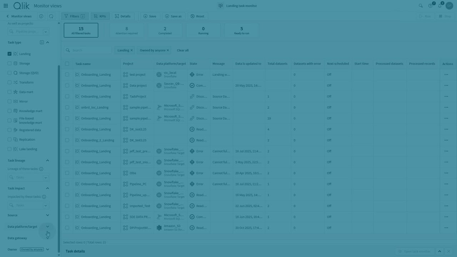The width and height of the screenshot is (457, 257).
Task: Click the completed state icon in Data project row
Action: pos(192,85)
